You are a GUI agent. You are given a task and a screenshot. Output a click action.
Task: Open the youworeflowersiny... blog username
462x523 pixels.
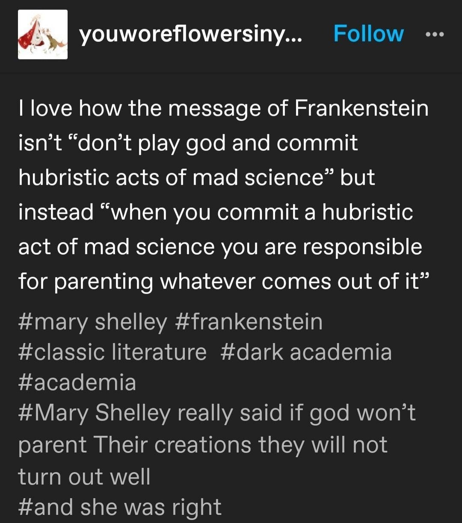coord(191,34)
